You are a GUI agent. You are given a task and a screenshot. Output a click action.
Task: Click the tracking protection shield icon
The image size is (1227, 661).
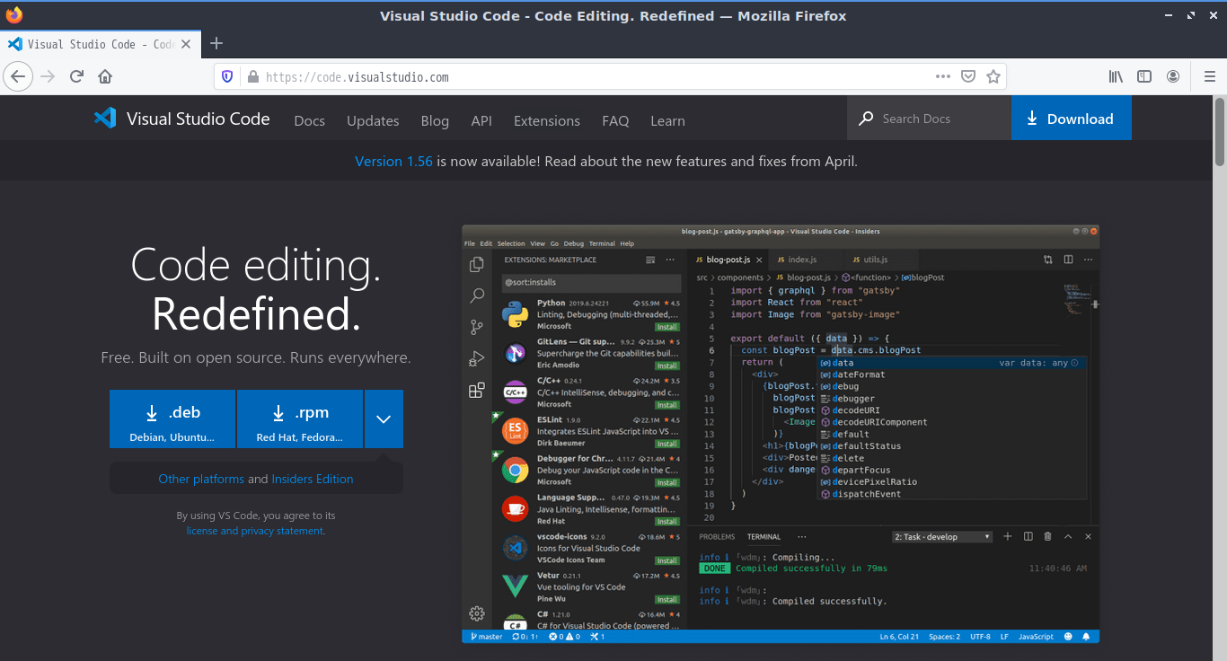tap(227, 77)
